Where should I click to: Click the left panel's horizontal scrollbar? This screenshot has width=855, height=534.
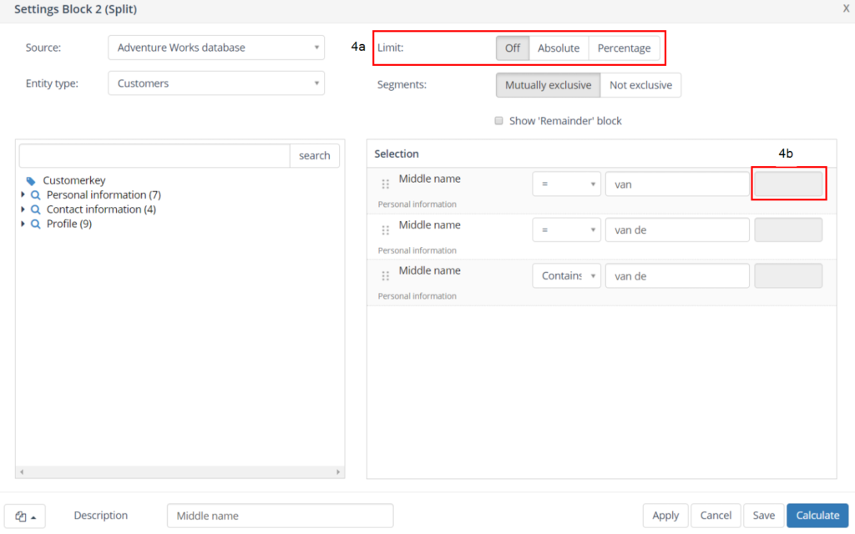pos(180,472)
